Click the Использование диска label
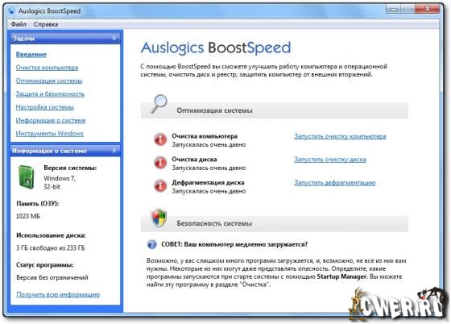 click(x=51, y=235)
